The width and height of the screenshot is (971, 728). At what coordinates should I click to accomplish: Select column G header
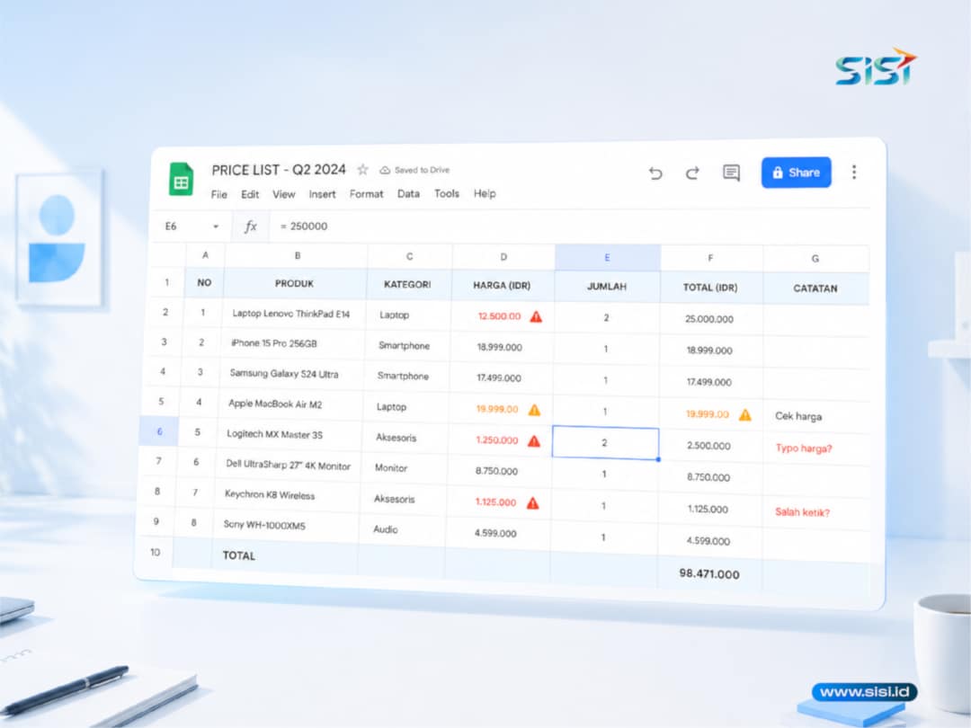pyautogui.click(x=815, y=259)
